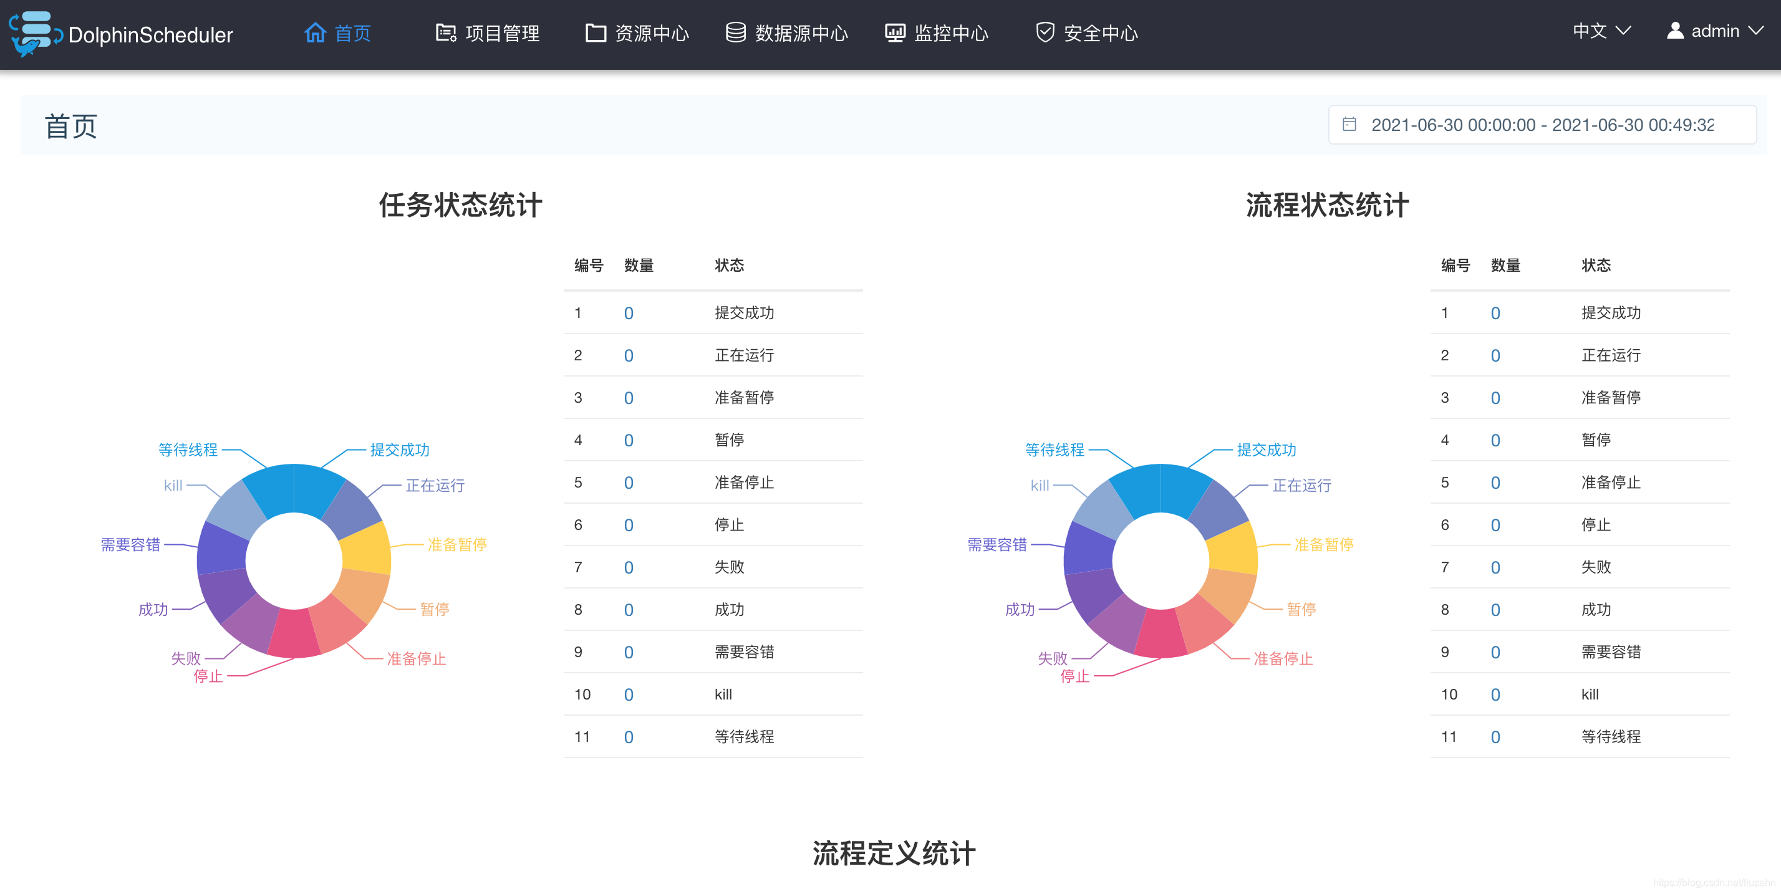
Task: Click the security center shield icon
Action: click(x=1045, y=32)
